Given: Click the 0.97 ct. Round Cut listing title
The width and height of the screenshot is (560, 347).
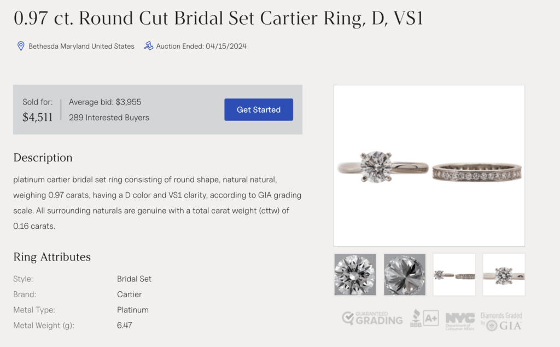Looking at the screenshot, I should [218, 18].
